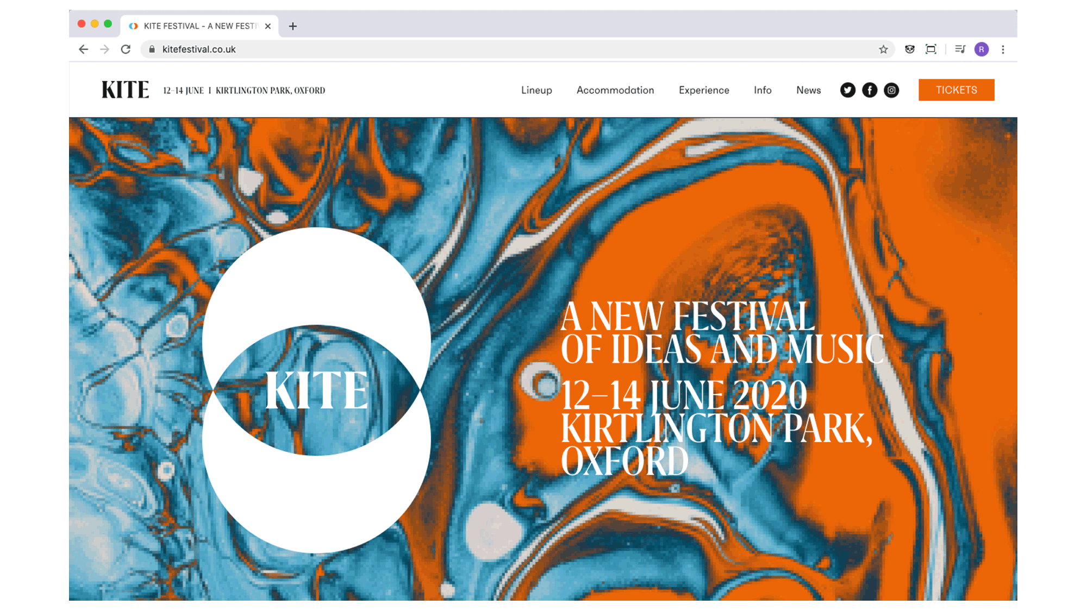Open the Instagram social icon
This screenshot has width=1087, height=611.
891,90
